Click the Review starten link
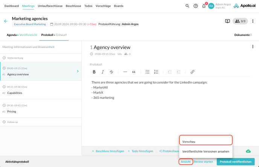 [x=203, y=162]
